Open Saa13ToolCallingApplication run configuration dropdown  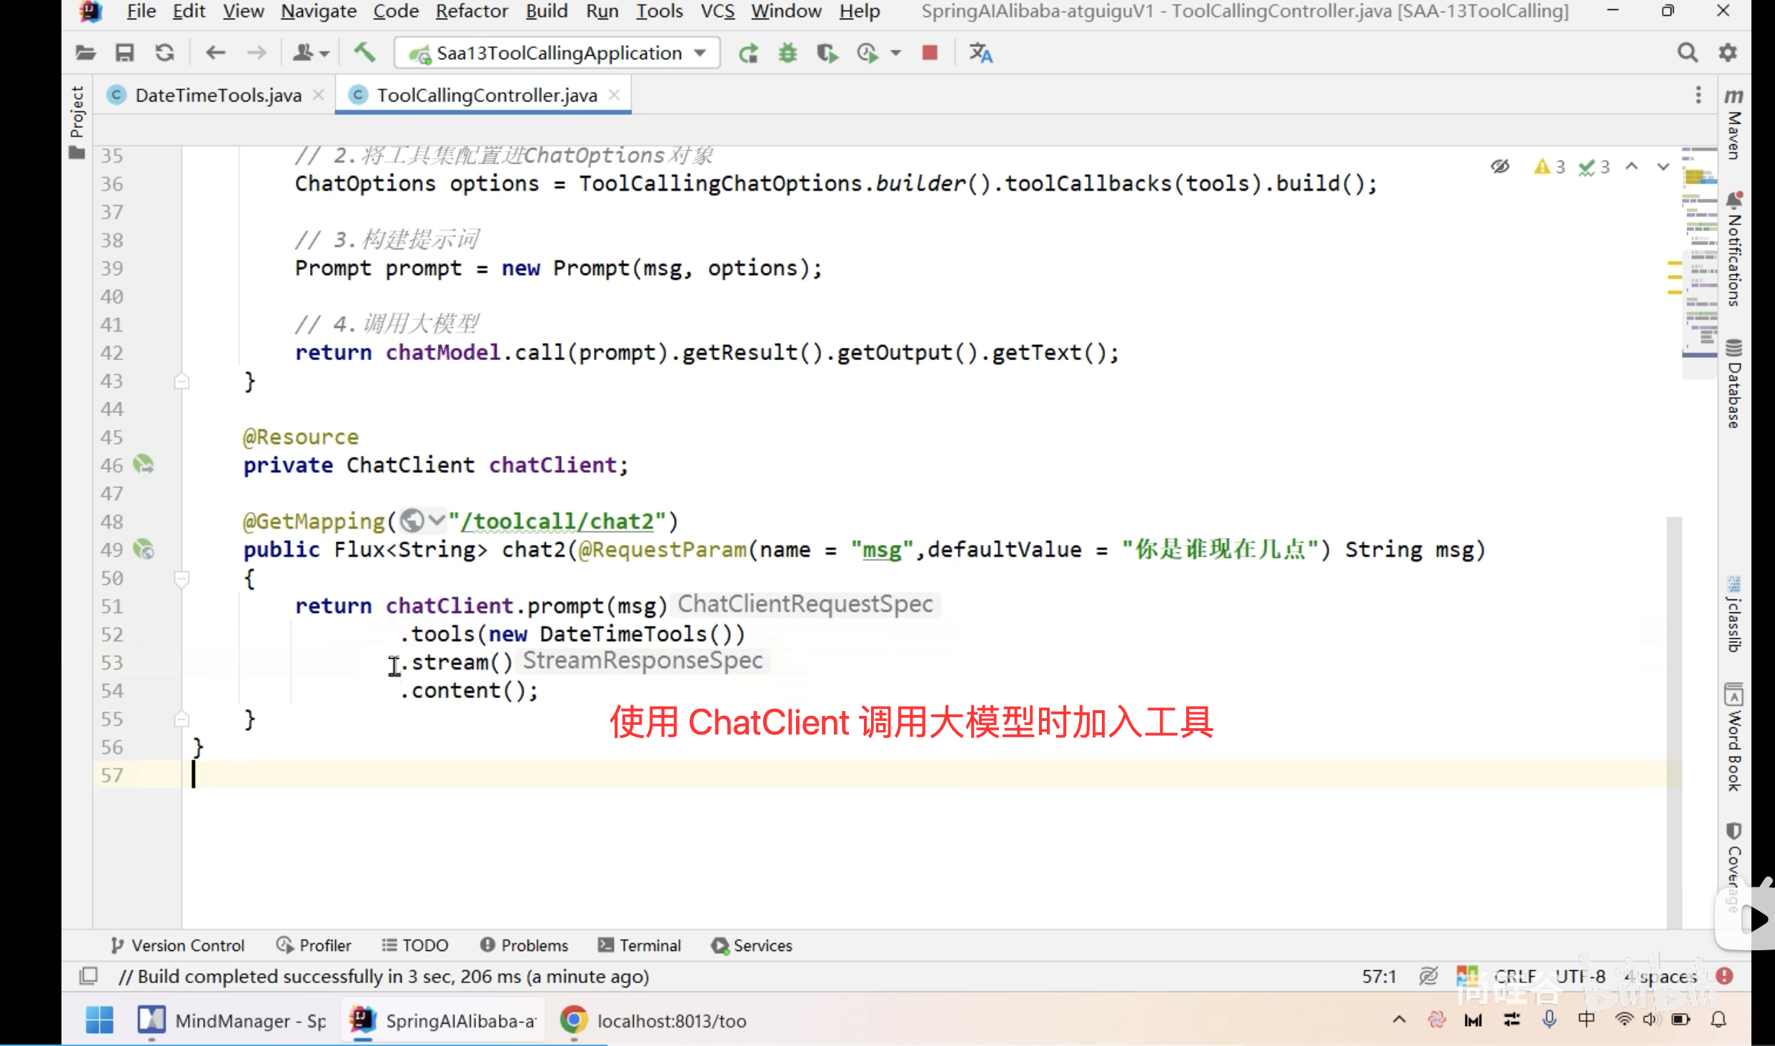pos(559,53)
